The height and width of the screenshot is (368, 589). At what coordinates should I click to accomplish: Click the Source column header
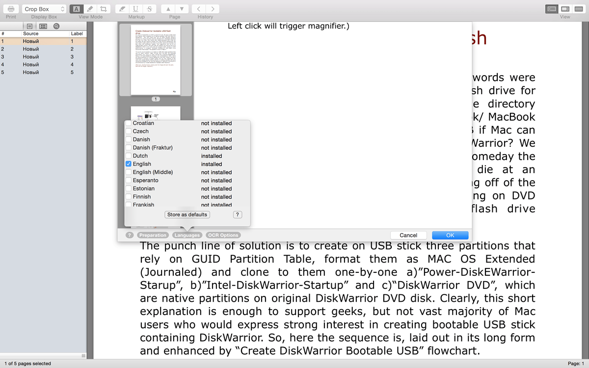click(x=30, y=34)
